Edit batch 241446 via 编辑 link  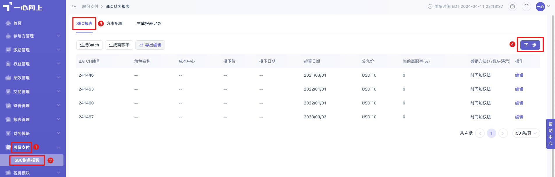pyautogui.click(x=519, y=75)
